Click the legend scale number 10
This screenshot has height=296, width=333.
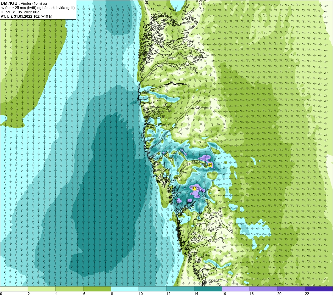point(141,294)
